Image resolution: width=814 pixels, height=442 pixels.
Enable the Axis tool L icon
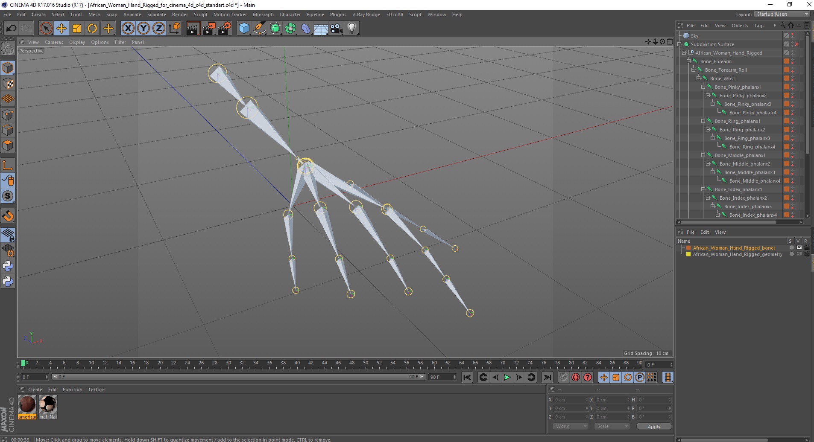[8, 165]
